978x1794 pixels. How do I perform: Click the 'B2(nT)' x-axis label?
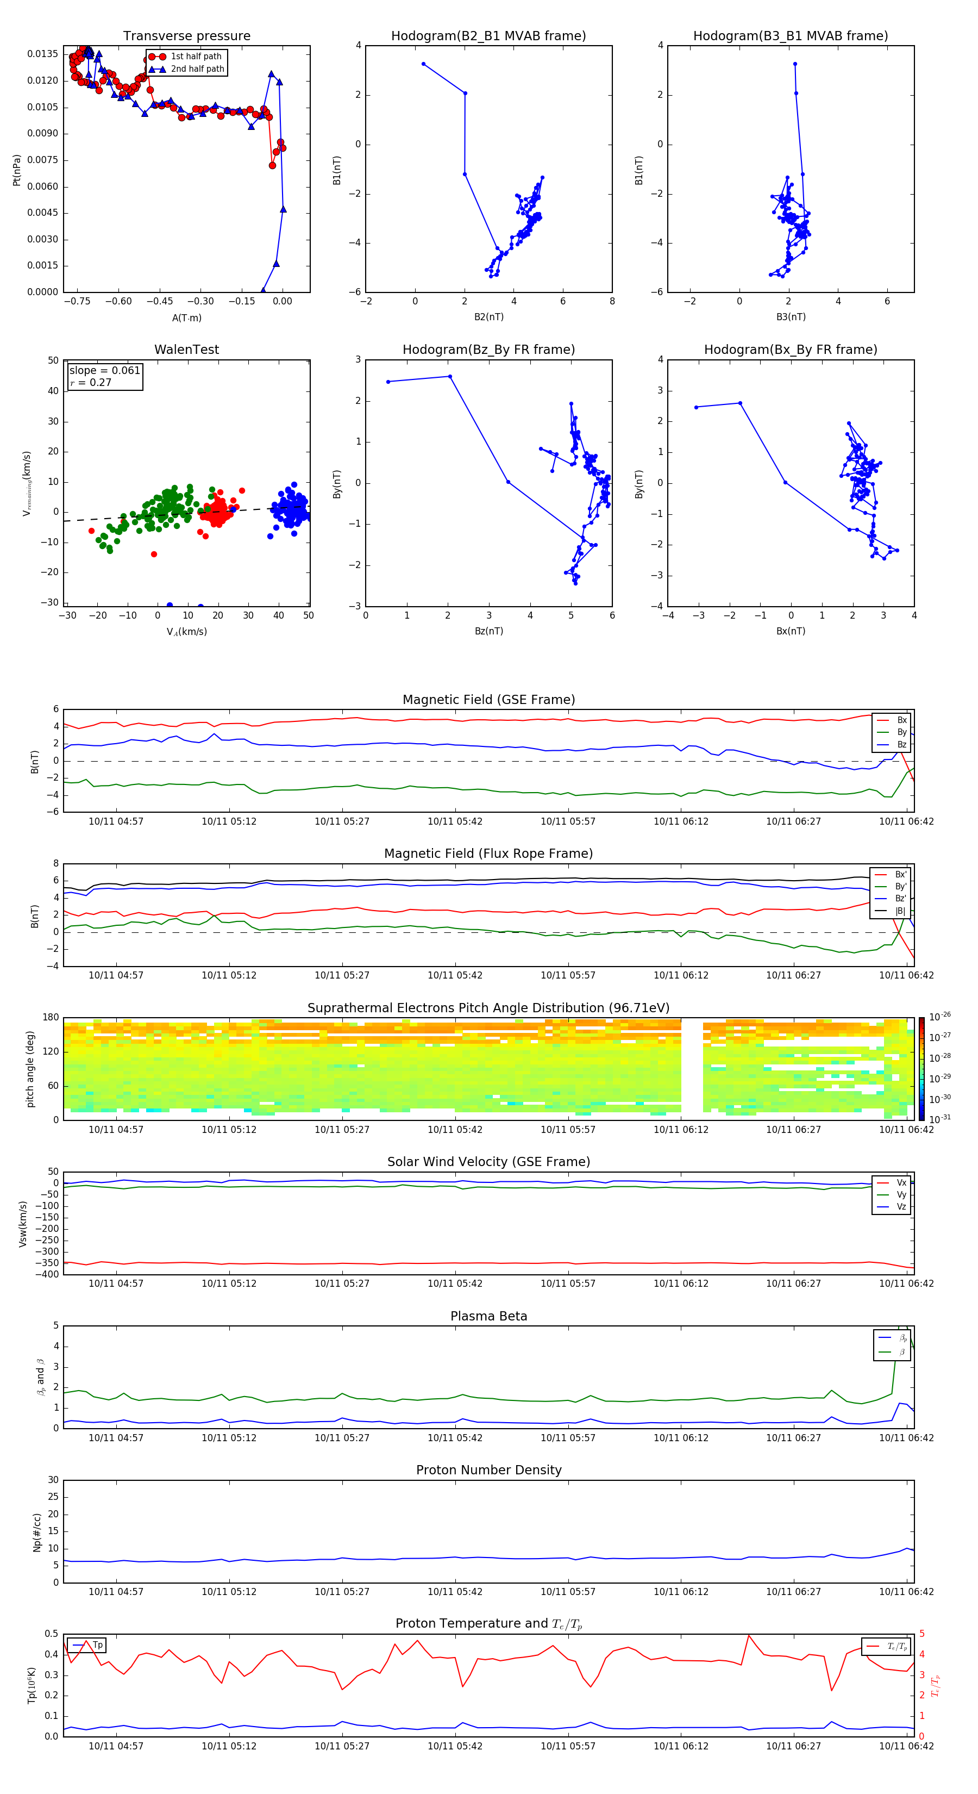(x=488, y=317)
